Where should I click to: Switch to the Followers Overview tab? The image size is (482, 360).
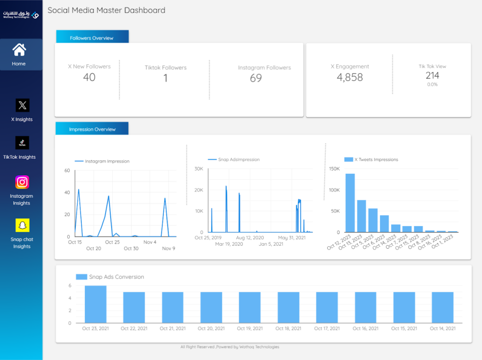click(x=92, y=37)
